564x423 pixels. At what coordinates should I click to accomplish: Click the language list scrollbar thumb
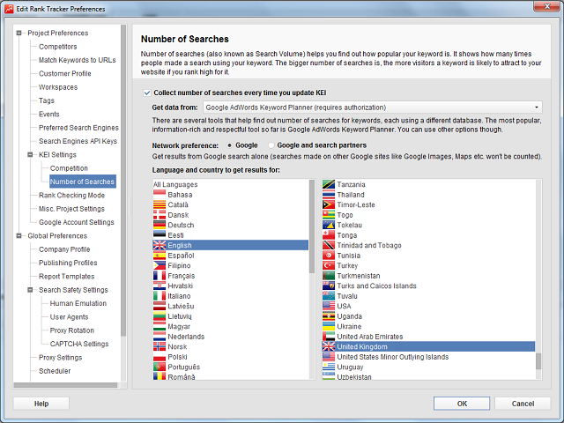[312, 226]
